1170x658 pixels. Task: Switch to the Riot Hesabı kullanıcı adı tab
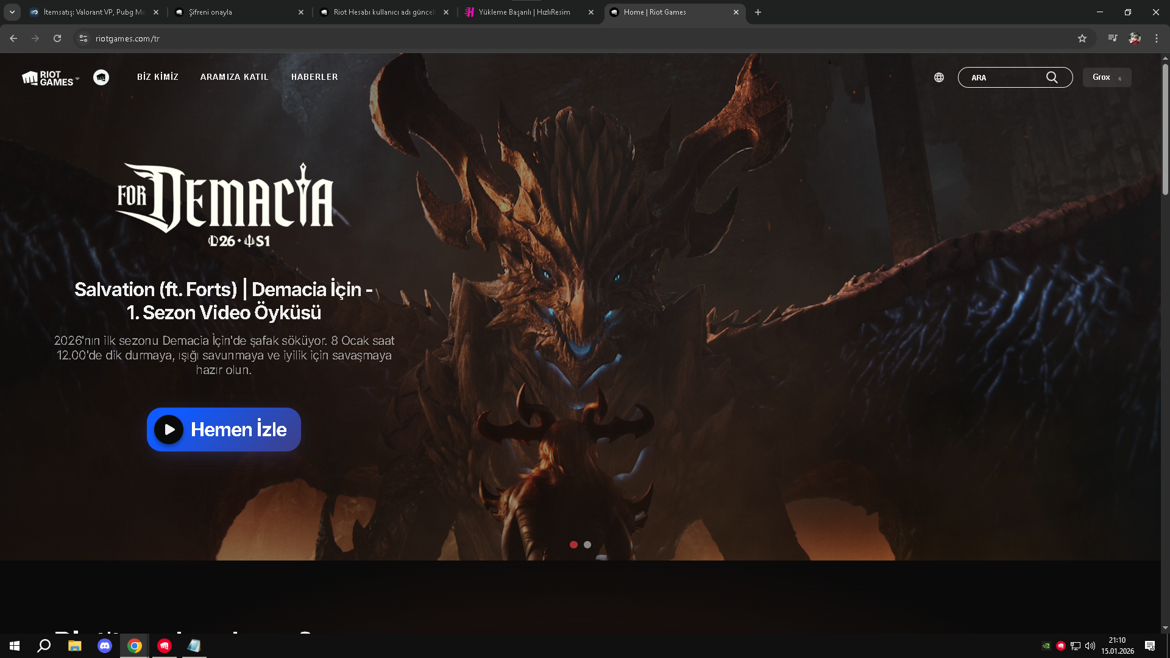[385, 12]
